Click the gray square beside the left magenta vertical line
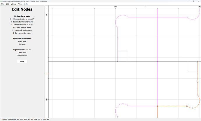 [x=123, y=56]
